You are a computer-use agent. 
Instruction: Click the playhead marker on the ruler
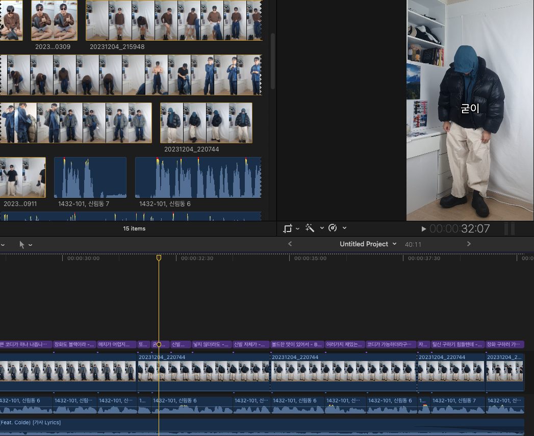tap(159, 258)
